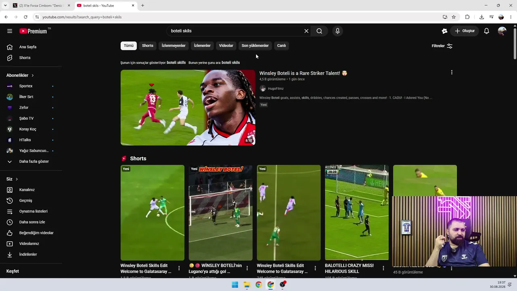The height and width of the screenshot is (291, 517).
Task: Select the Canlı filter chip
Action: (x=282, y=46)
